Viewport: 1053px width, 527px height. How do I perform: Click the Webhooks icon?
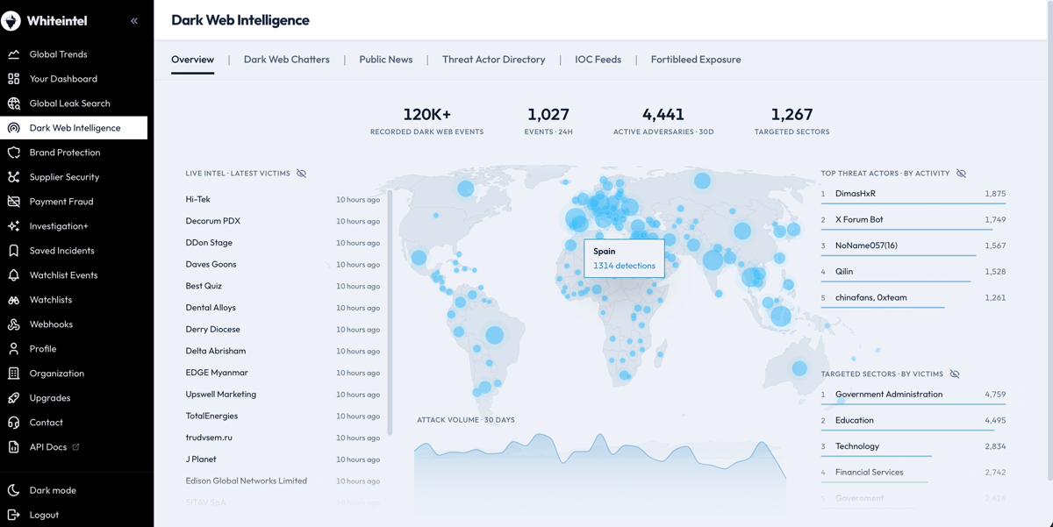(x=14, y=324)
